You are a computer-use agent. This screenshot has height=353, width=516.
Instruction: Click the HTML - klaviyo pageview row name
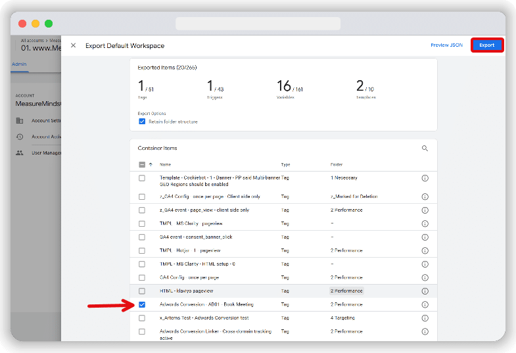[x=186, y=291]
